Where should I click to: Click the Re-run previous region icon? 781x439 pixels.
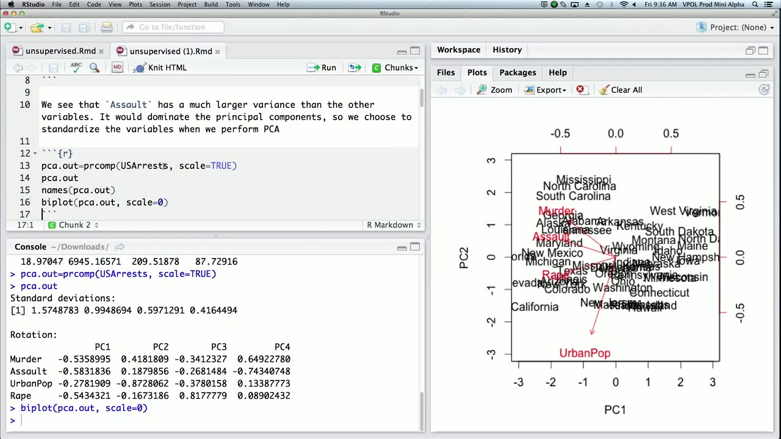[x=355, y=68]
